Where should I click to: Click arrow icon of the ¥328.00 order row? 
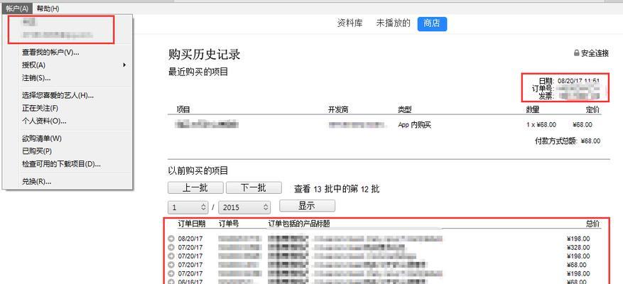point(171,248)
